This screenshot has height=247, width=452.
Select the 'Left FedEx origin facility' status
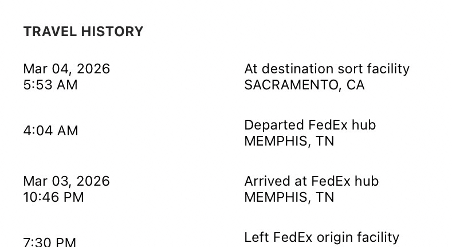pos(321,237)
